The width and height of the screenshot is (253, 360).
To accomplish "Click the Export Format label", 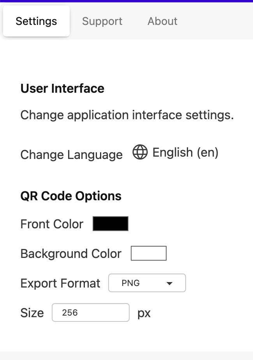I will click(x=60, y=283).
